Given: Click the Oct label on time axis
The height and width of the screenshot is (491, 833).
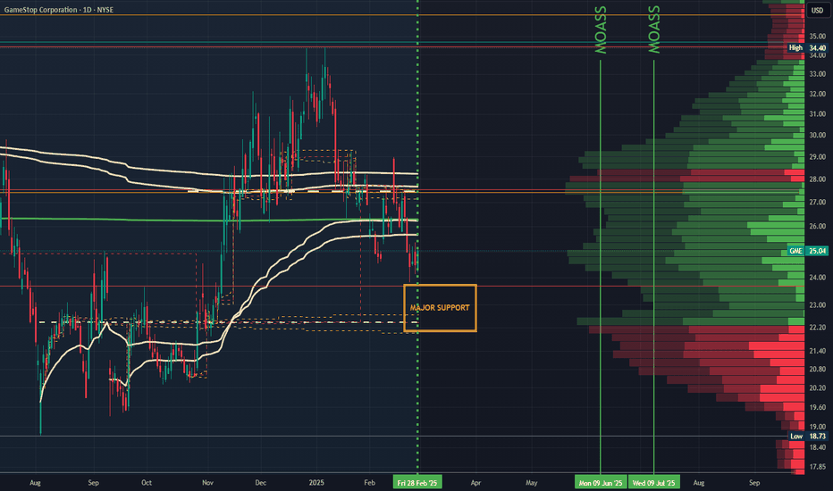Looking at the screenshot, I should (146, 482).
